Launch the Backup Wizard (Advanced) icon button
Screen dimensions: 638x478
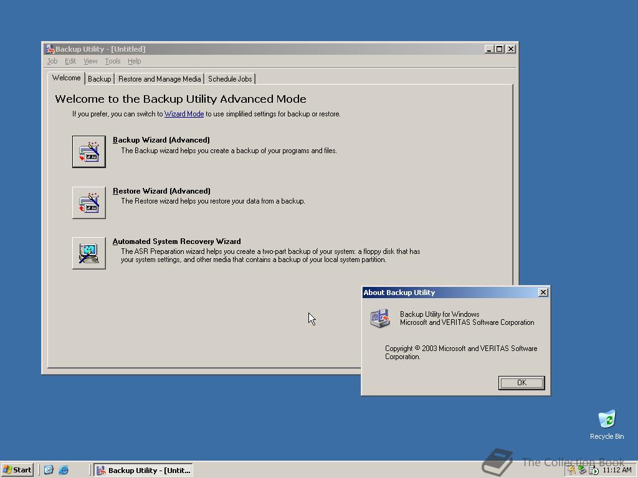tap(88, 152)
